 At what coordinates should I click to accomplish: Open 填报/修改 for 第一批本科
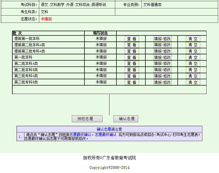coord(162,57)
